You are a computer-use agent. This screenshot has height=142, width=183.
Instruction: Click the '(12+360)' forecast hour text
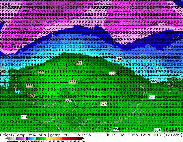coord(173,135)
